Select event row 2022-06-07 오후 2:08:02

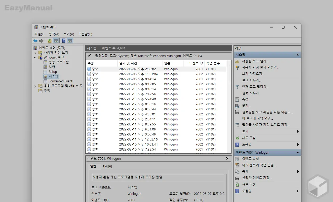(x=156, y=69)
